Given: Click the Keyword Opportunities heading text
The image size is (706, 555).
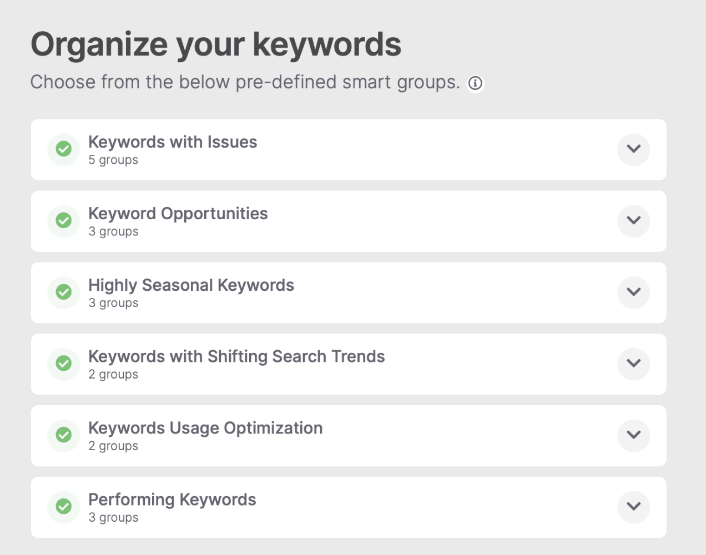Looking at the screenshot, I should (x=178, y=214).
